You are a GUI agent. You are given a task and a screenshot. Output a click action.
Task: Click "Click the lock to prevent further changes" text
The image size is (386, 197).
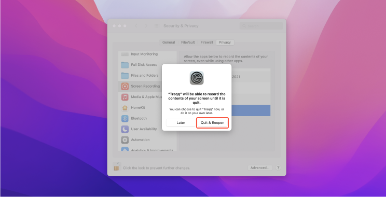coord(156,168)
